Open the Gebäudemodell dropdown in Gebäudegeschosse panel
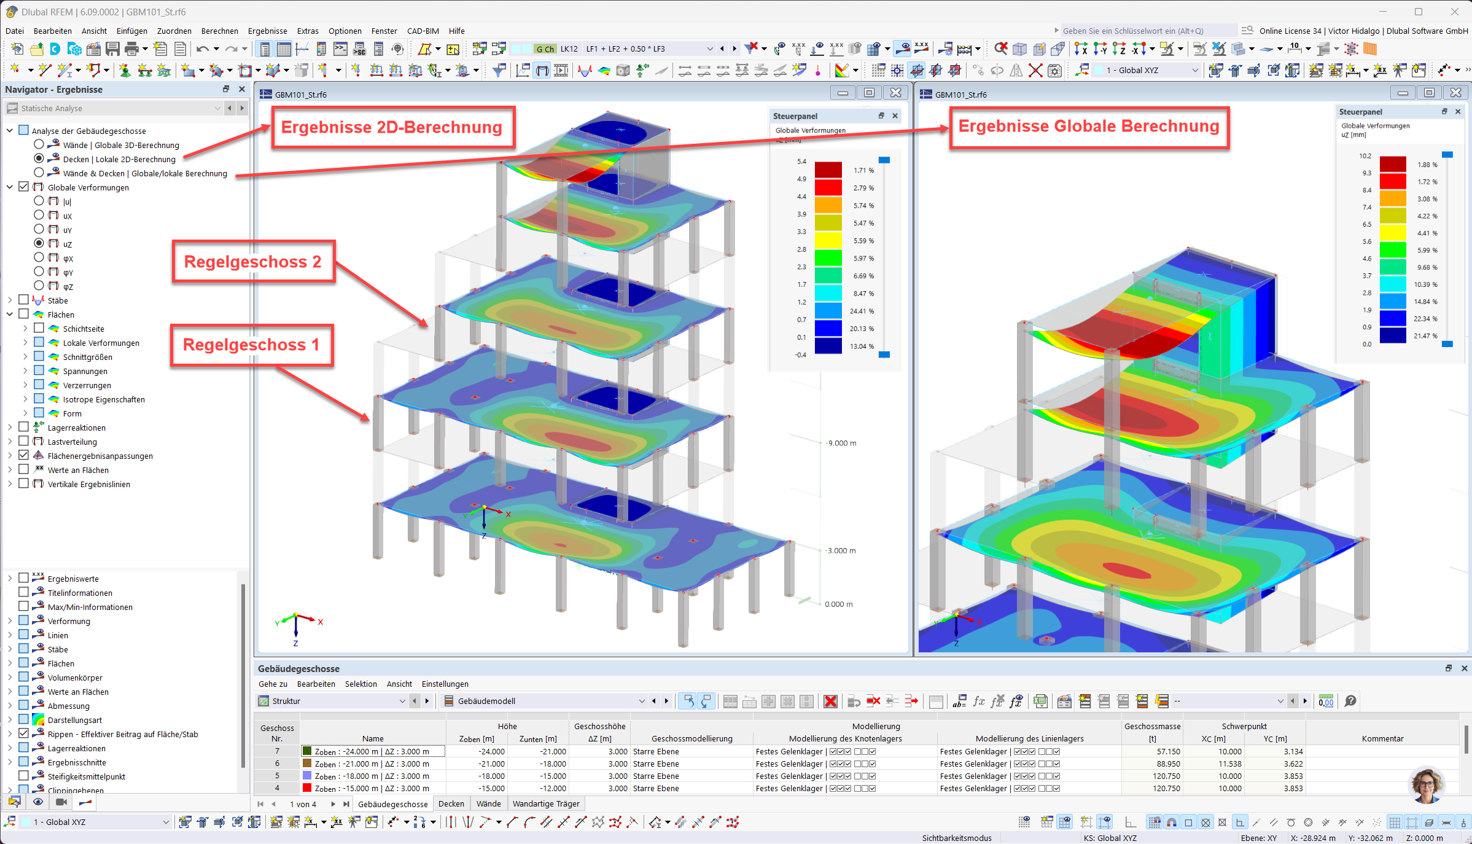The image size is (1472, 844). (x=642, y=701)
